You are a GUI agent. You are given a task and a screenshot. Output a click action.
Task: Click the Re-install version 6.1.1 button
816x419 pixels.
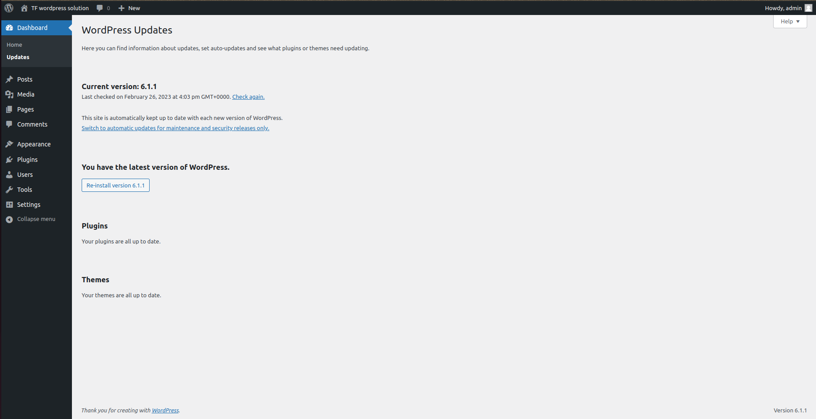pos(115,185)
